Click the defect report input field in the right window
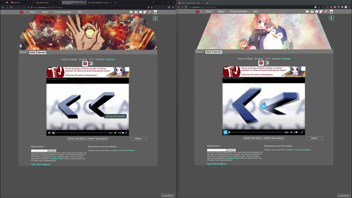Viewport: 352px width, 198px height. pos(217,150)
